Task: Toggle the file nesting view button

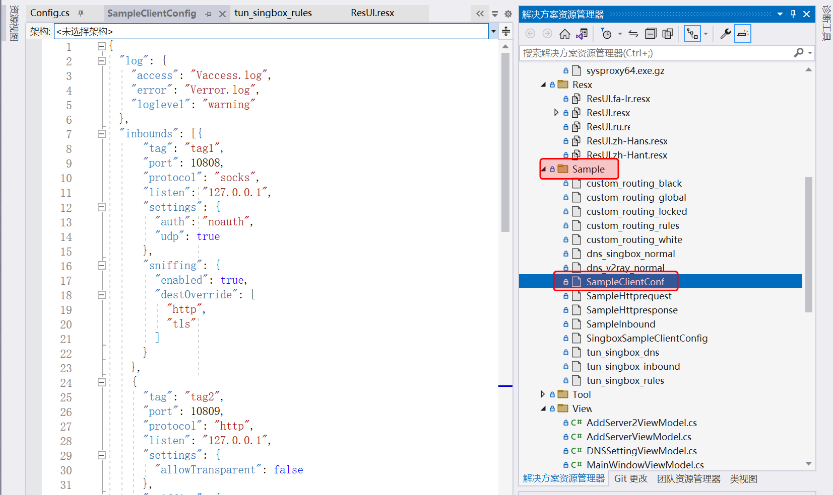Action: [x=692, y=34]
